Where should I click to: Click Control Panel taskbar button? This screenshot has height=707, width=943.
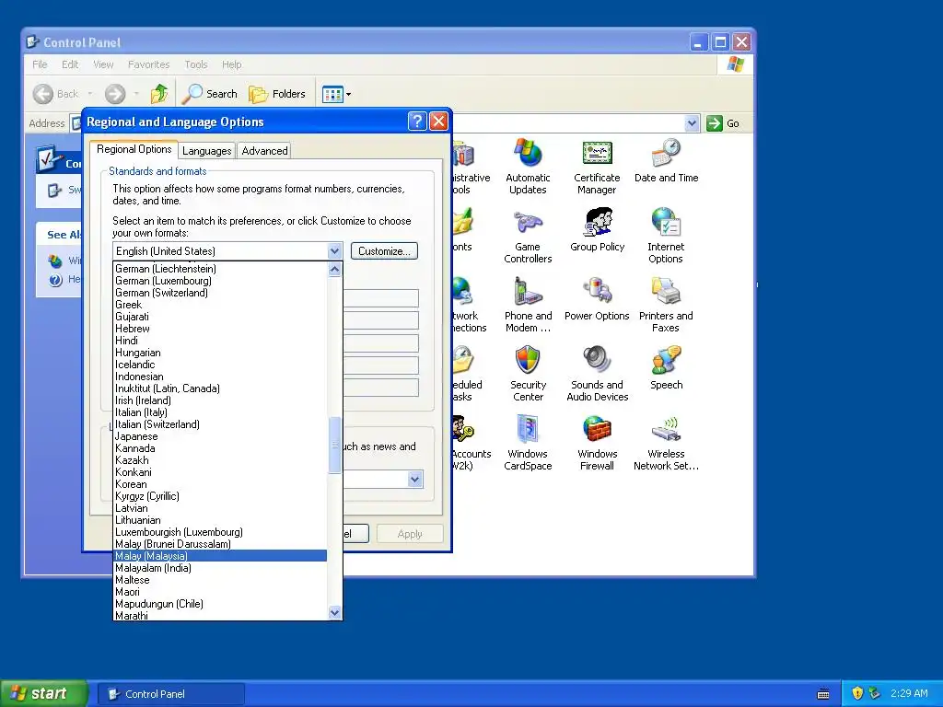click(x=170, y=694)
